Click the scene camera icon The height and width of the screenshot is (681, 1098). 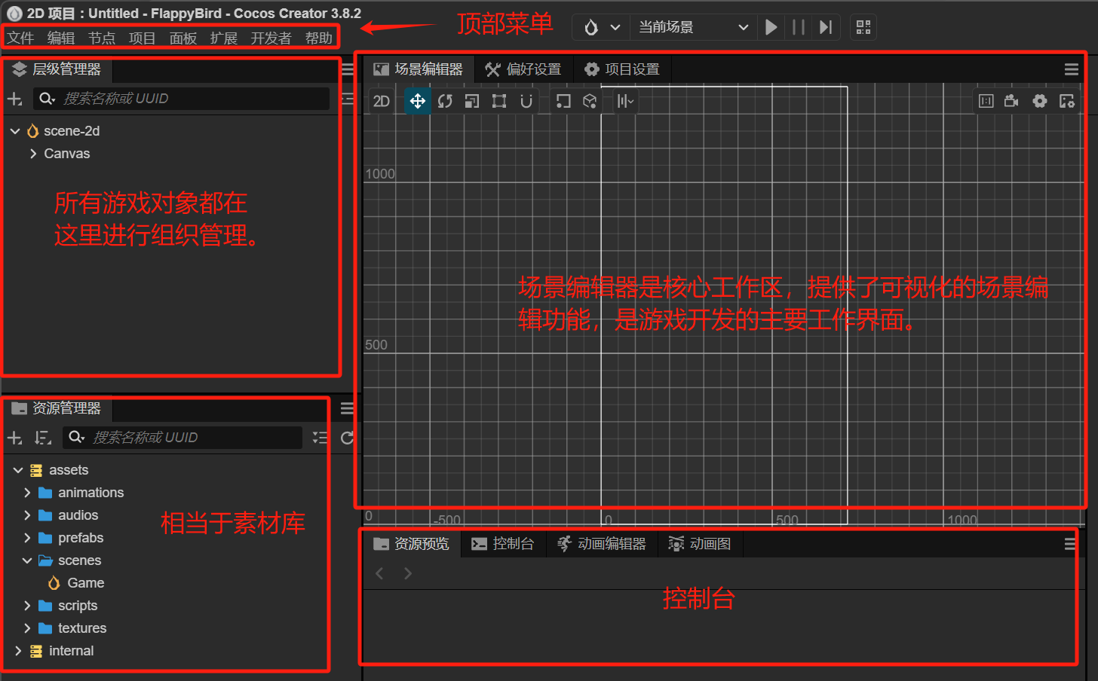point(1012,101)
